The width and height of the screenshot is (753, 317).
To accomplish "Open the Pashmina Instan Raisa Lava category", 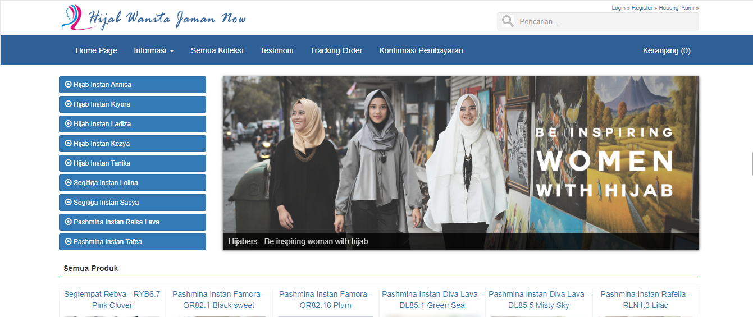I will pyautogui.click(x=133, y=222).
